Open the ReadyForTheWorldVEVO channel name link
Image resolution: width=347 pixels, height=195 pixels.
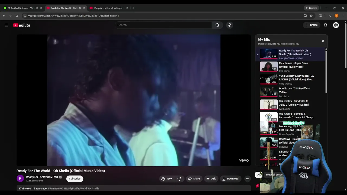[42, 177]
